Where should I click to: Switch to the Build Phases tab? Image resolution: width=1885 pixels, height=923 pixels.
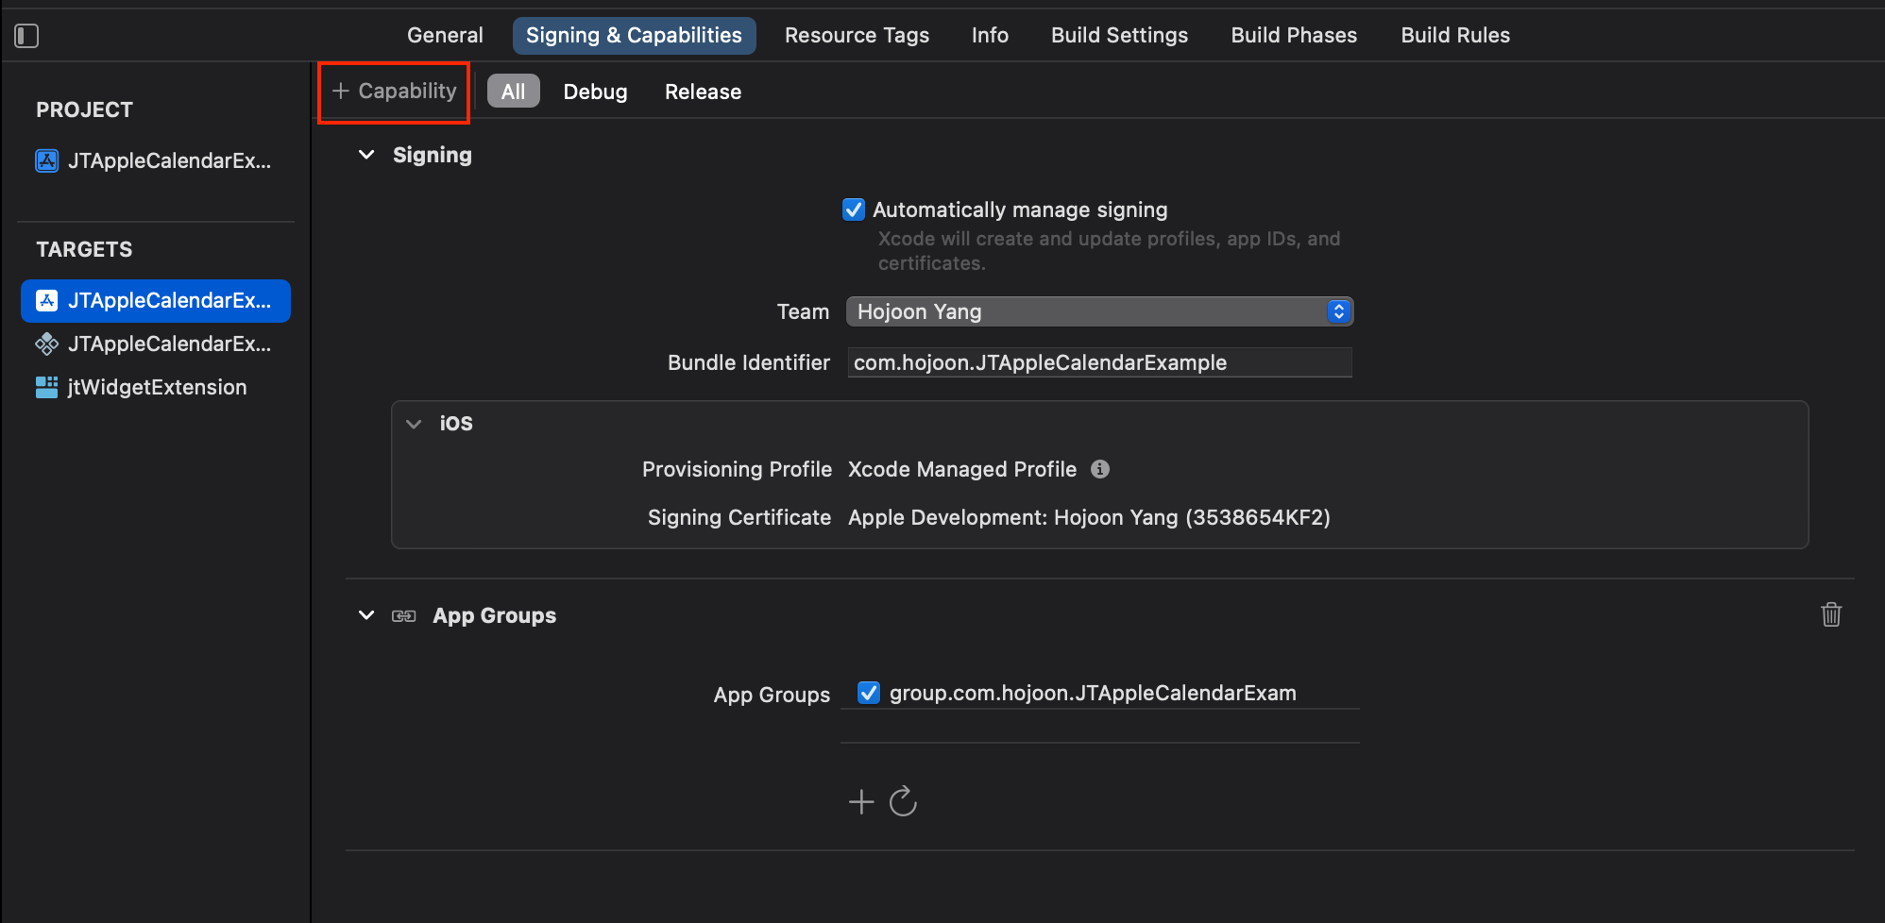1293,36
